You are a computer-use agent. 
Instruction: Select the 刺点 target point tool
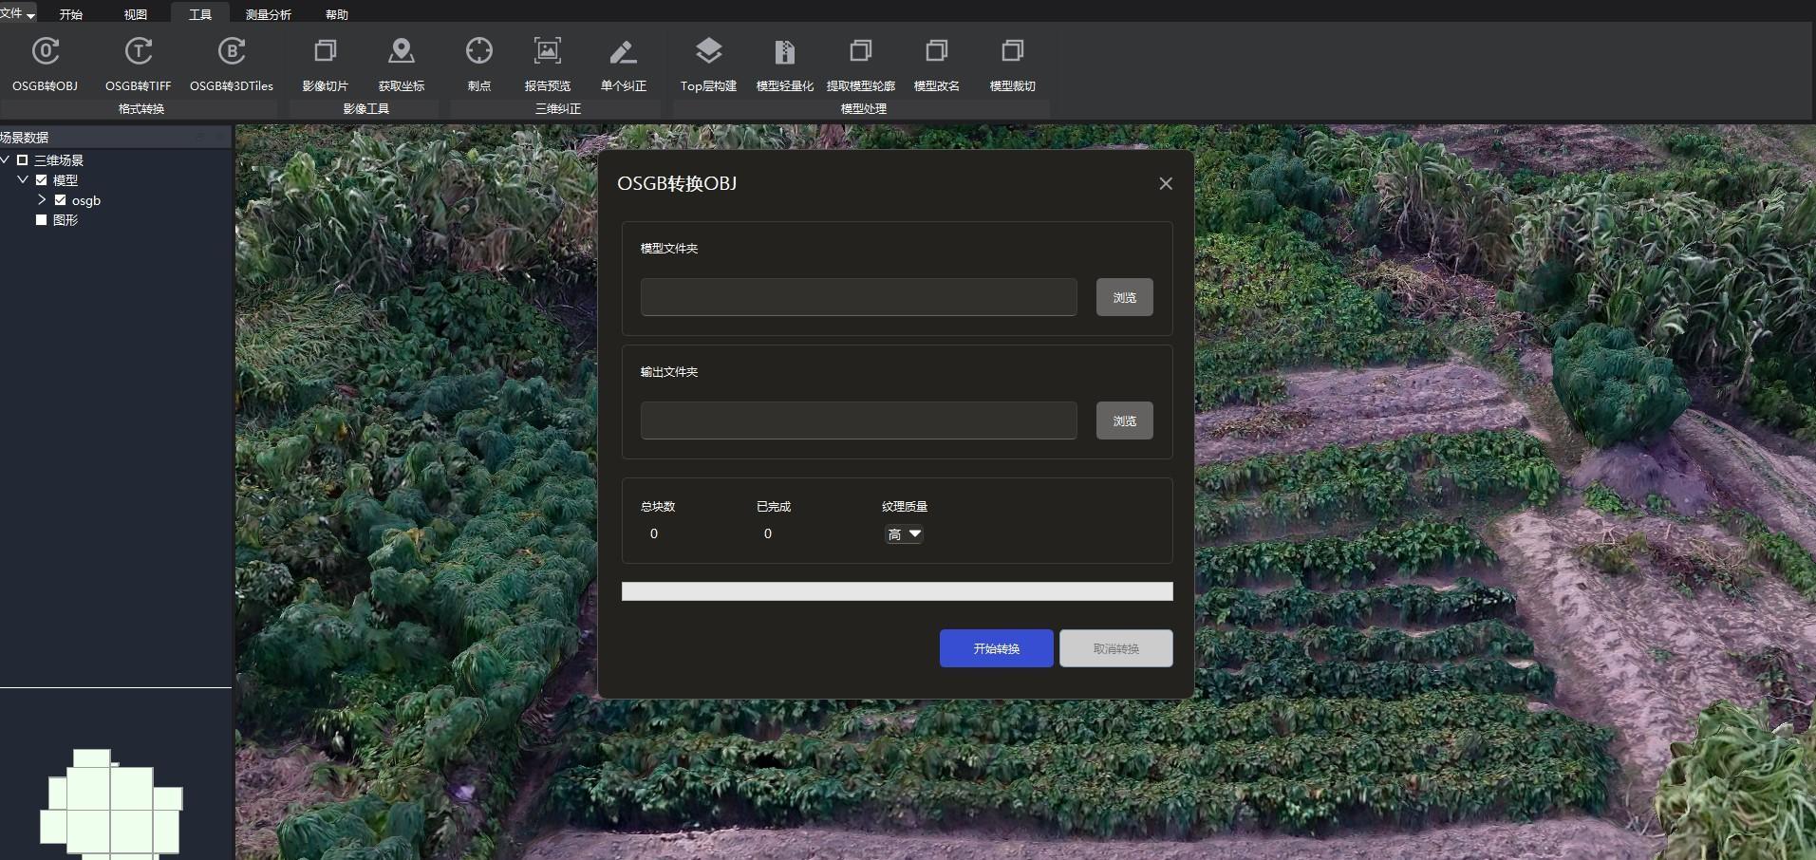tap(478, 52)
